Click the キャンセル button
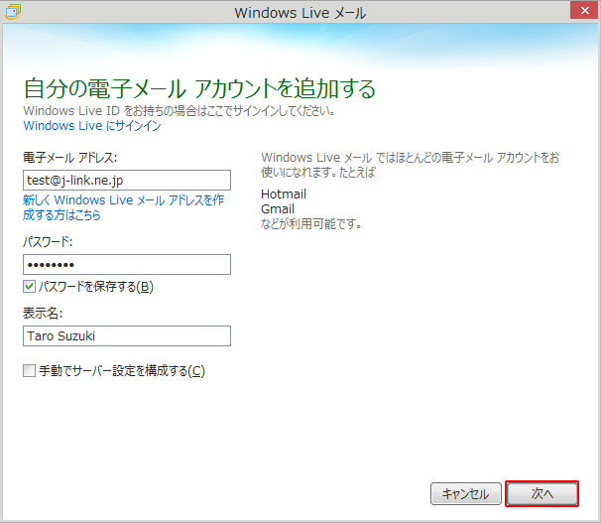Image resolution: width=601 pixels, height=523 pixels. pos(466,494)
